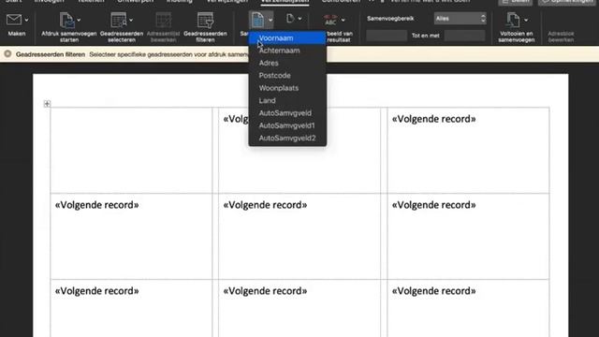Viewport: 599px width, 337px height.
Task: Click the field after Tot en met
Action: pyautogui.click(x=464, y=36)
